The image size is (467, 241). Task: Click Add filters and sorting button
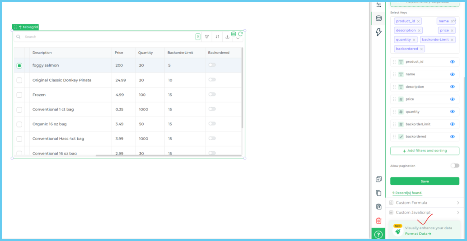point(424,151)
